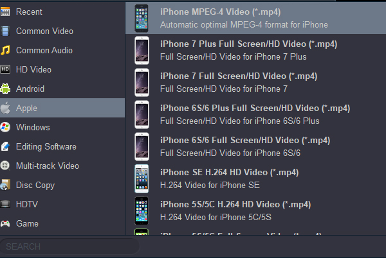386x258 pixels.
Task: Click the Editing Software icon
Action: click(6, 146)
